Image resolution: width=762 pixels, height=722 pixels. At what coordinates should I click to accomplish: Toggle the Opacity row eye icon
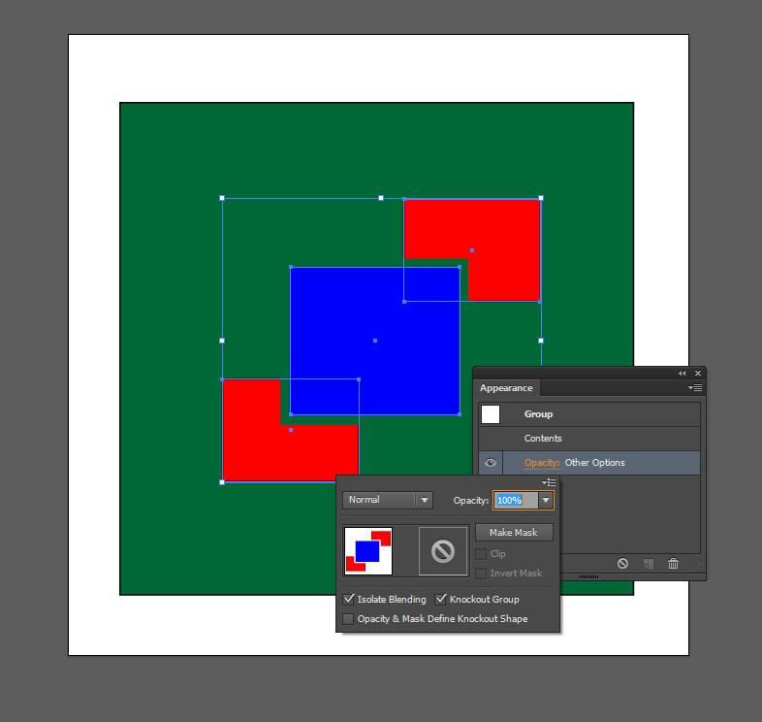pos(491,463)
